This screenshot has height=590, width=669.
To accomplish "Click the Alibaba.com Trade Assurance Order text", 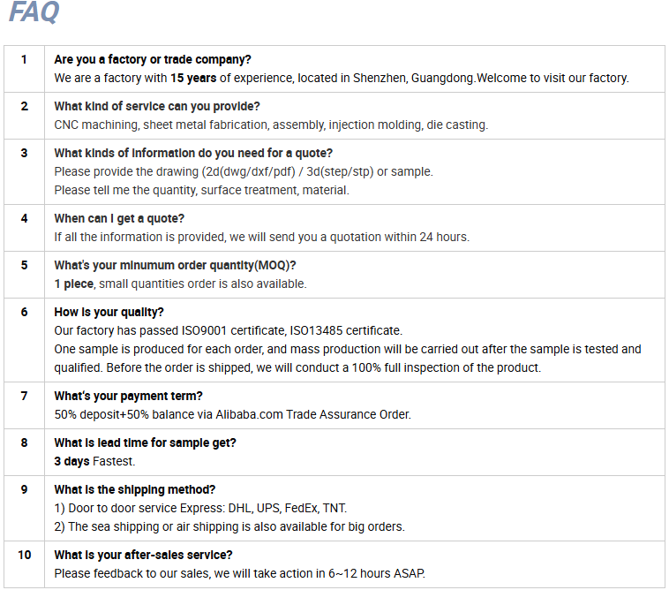I will coord(313,414).
